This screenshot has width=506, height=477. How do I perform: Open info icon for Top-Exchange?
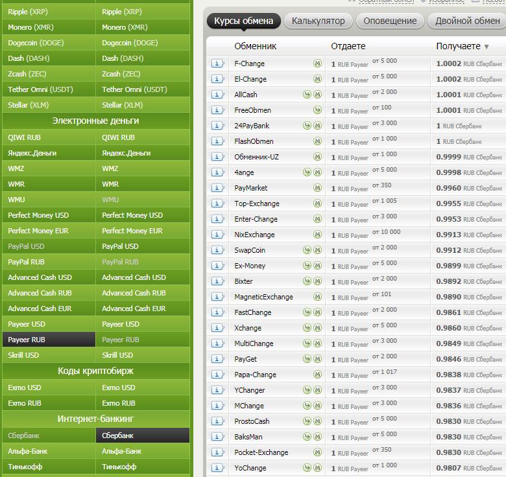(217, 204)
